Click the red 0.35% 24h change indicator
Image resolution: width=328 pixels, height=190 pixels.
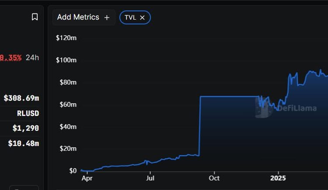[10, 58]
